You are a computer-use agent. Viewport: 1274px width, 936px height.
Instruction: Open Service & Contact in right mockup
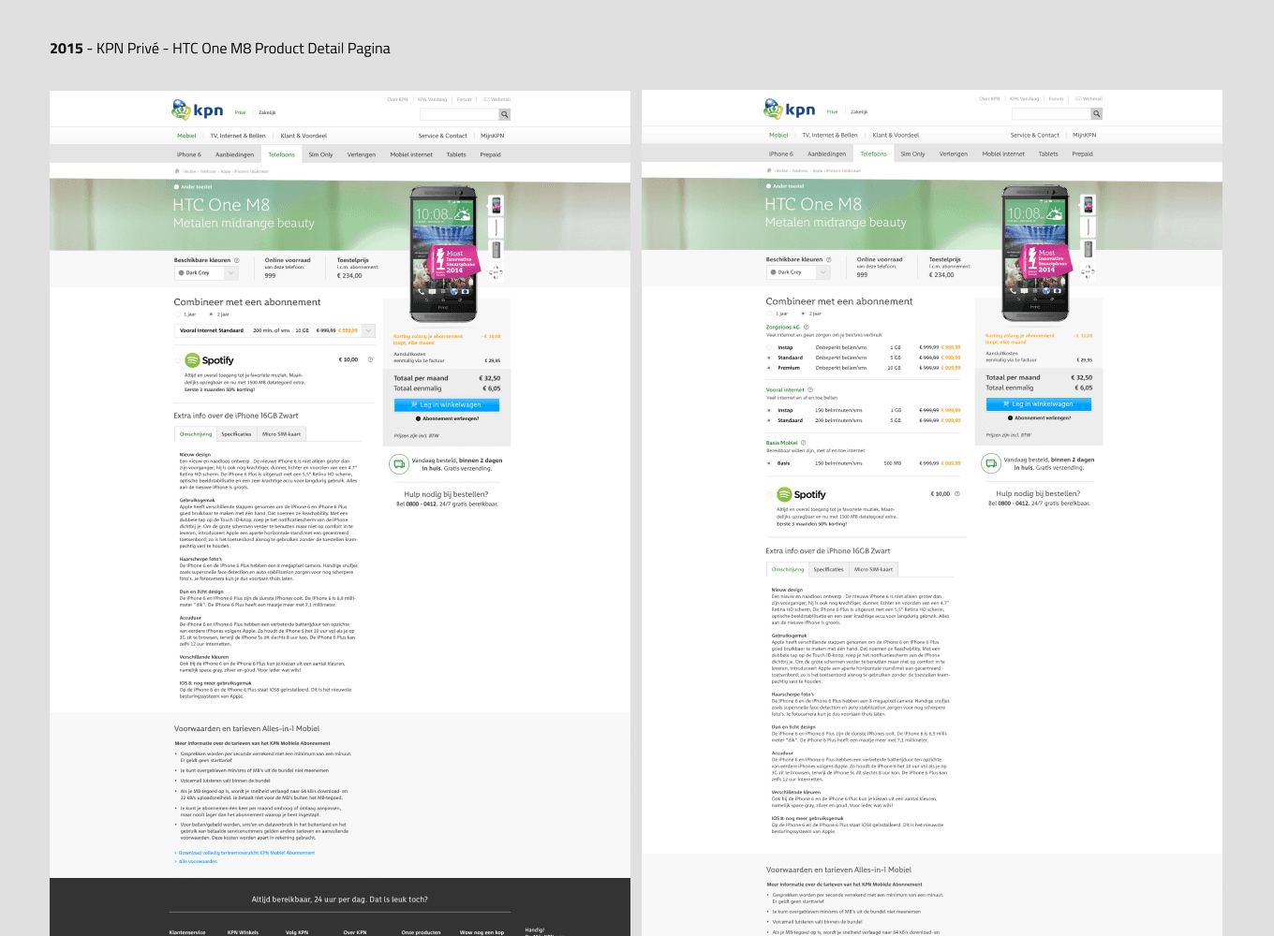point(1034,135)
